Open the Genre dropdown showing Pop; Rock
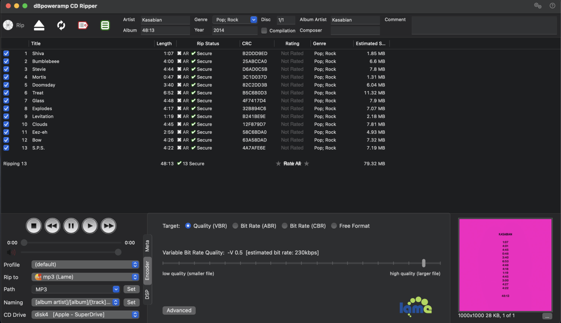561x323 pixels. (253, 20)
